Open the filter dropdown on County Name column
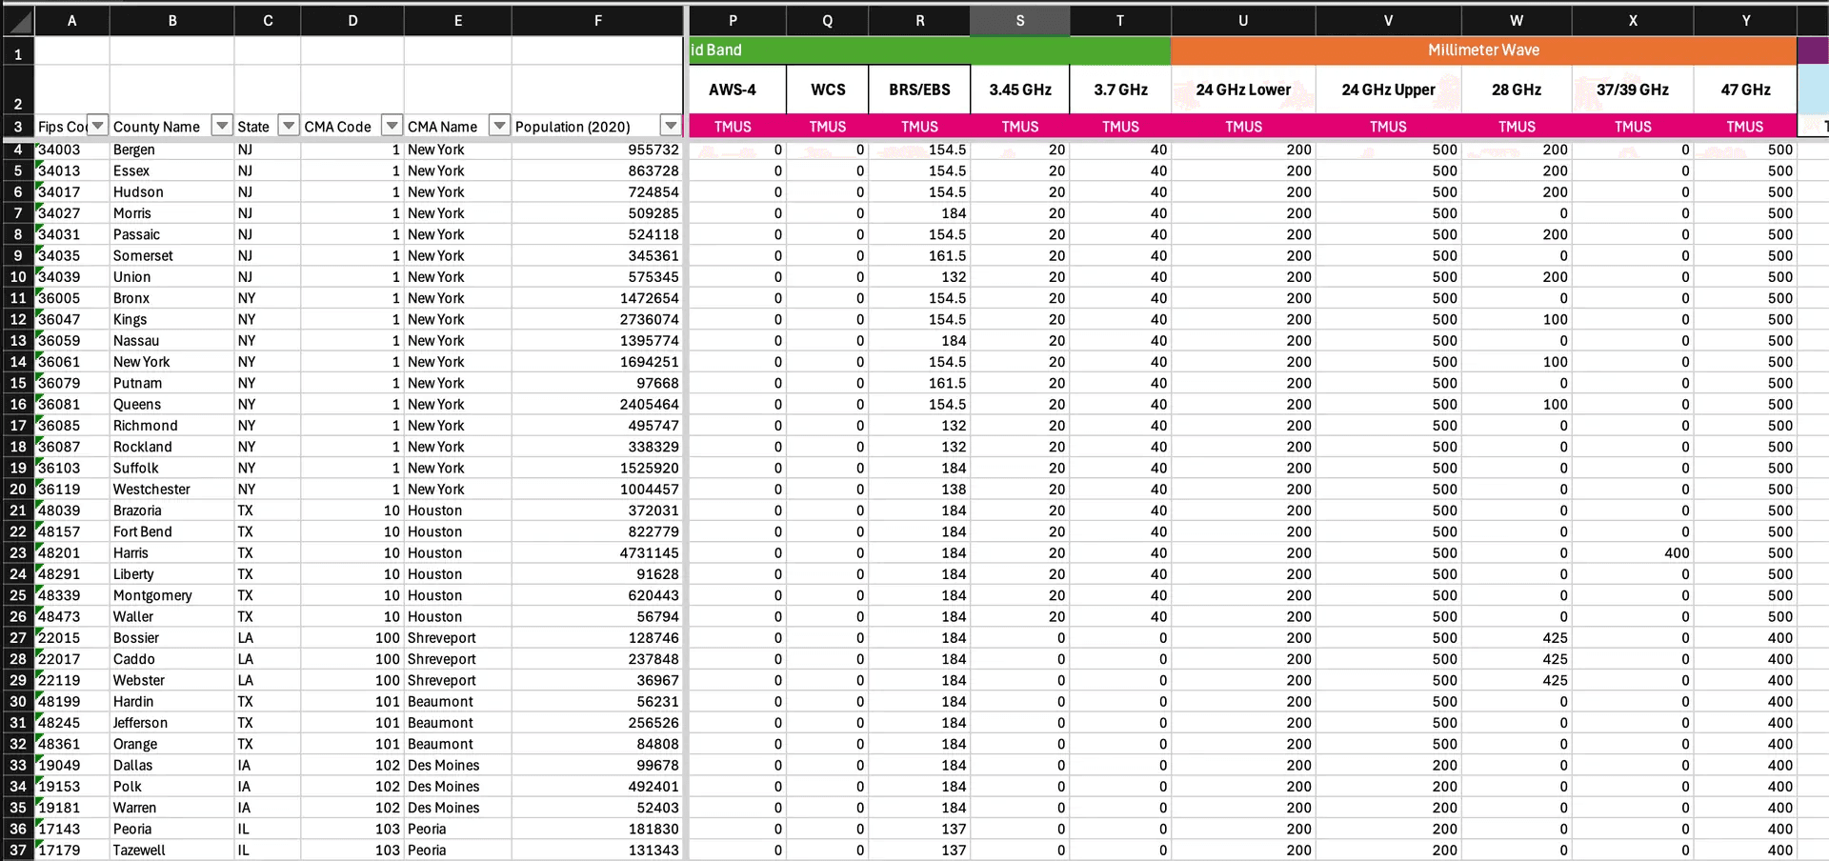 (222, 125)
